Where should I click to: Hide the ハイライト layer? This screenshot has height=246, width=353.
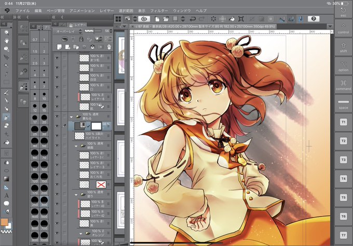click(57, 136)
